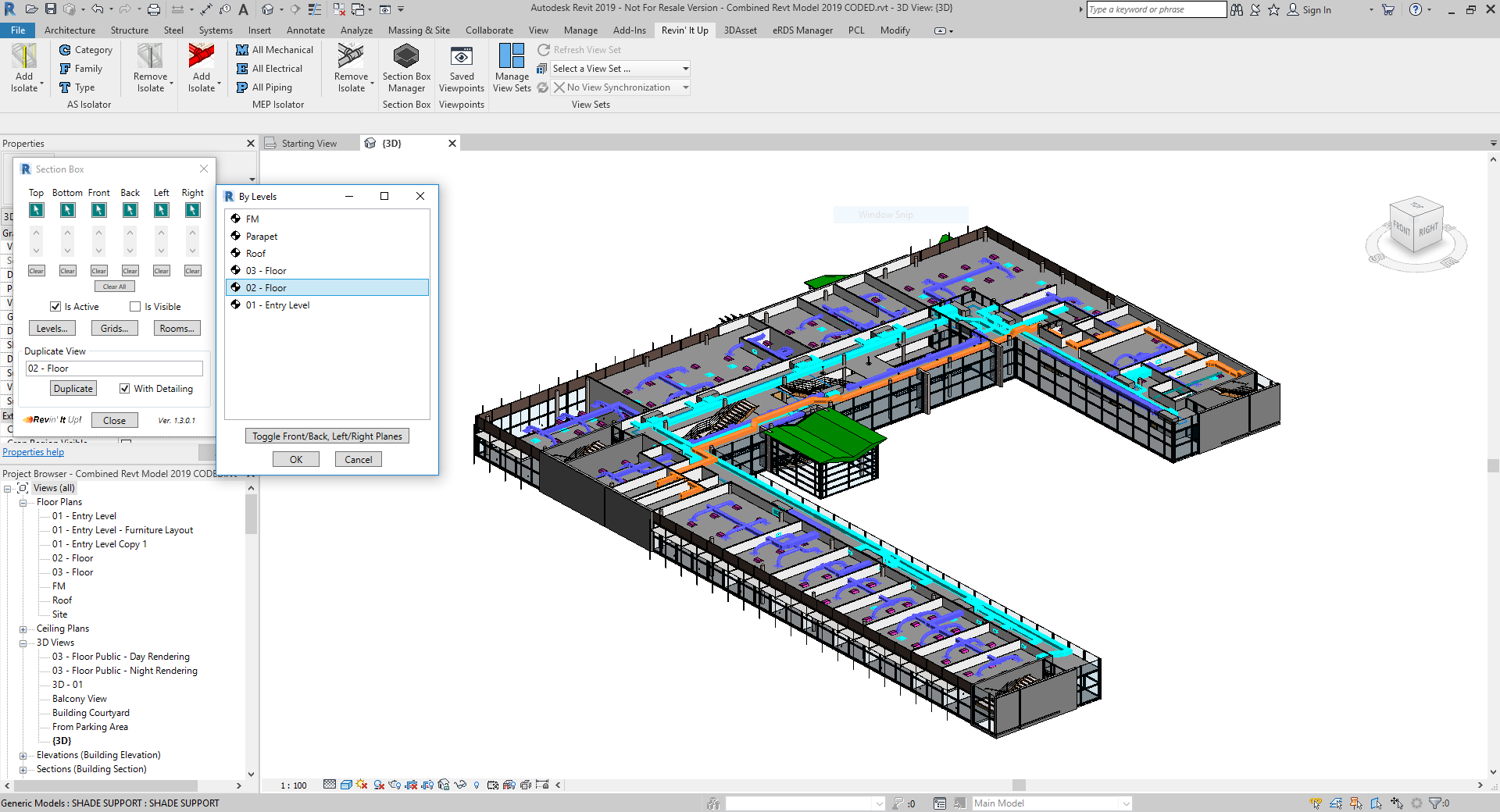Open the Collaborate ribbon tab
Viewport: 1500px width, 812px height.
pyautogui.click(x=489, y=30)
